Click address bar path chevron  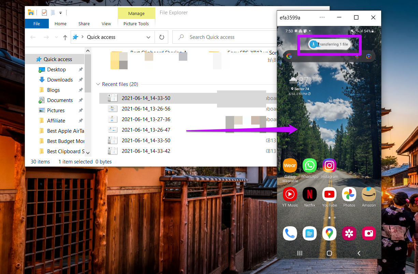click(x=83, y=37)
